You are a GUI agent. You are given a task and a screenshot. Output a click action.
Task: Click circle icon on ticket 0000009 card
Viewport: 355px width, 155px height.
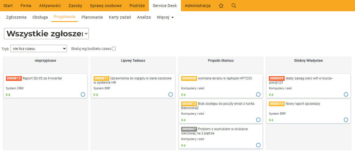pos(346,94)
